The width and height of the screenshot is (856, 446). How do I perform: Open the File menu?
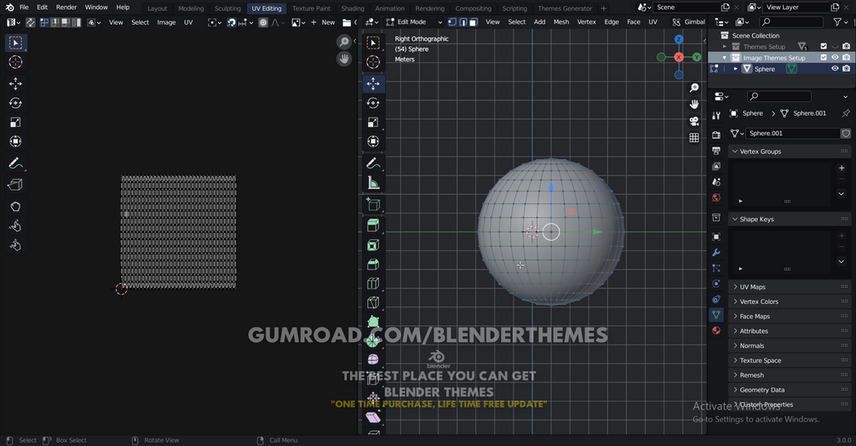click(24, 7)
